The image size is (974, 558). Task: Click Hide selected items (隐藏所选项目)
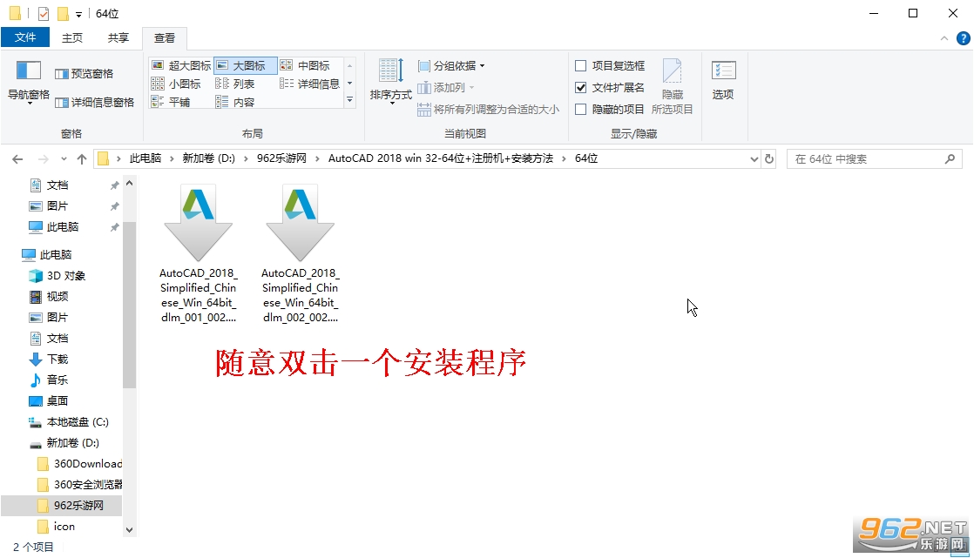672,87
